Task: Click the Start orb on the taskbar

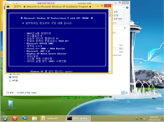Action: 5,118
